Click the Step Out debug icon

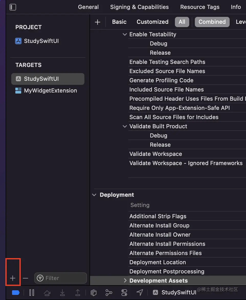[x=78, y=293]
